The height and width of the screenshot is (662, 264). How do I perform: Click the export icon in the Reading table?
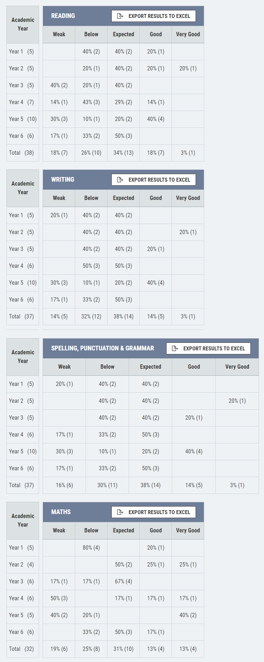[x=120, y=16]
